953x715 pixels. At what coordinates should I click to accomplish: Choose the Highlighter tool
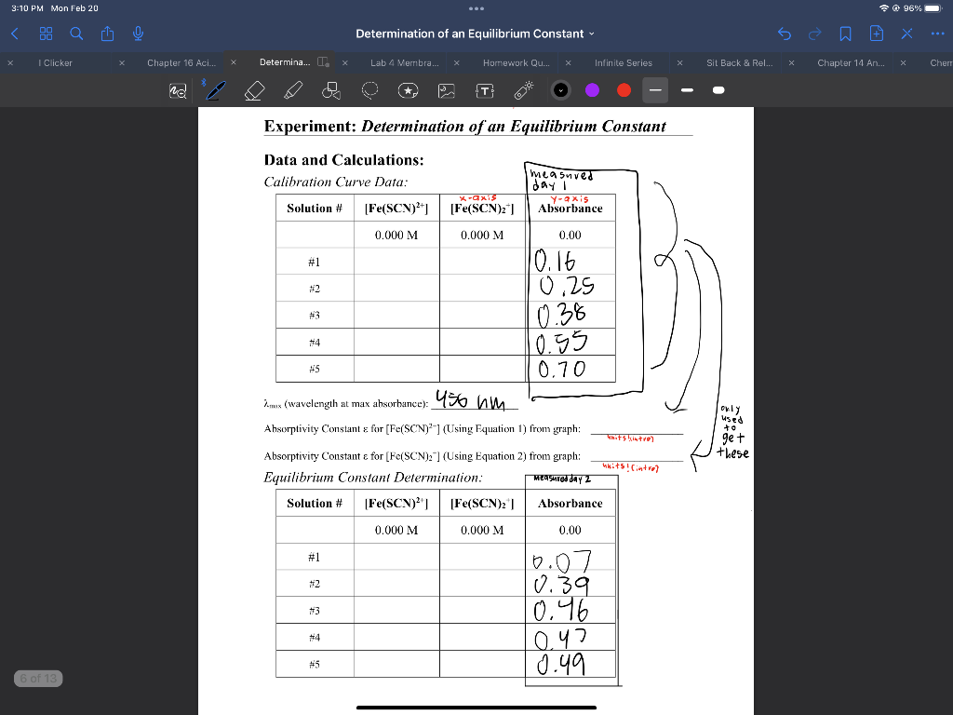(x=291, y=90)
